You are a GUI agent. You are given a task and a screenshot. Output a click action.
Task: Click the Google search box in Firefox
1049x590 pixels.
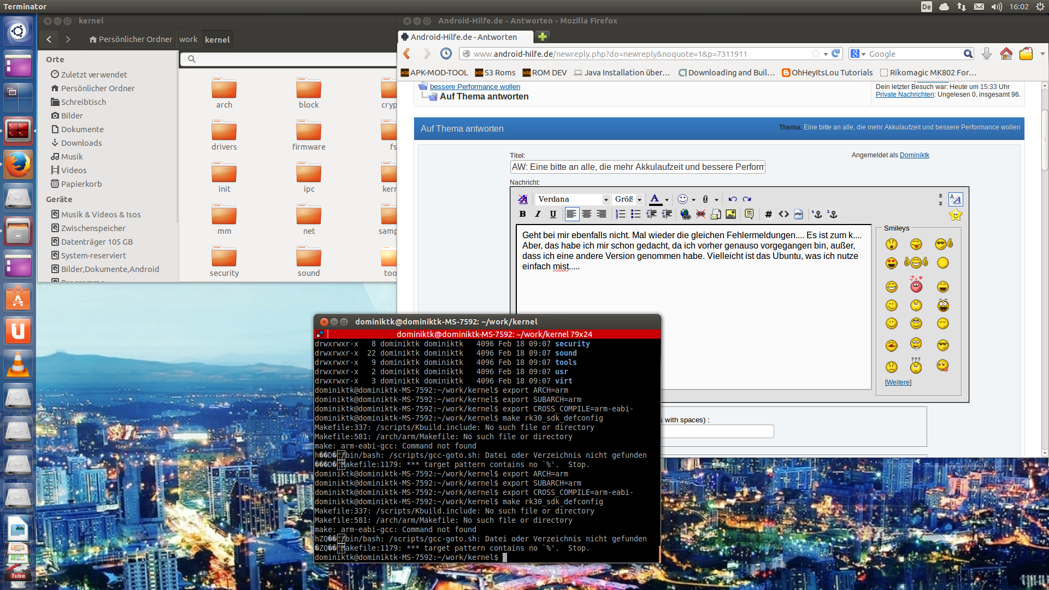[915, 54]
